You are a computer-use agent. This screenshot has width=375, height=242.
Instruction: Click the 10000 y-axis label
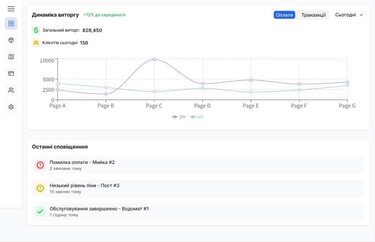click(47, 60)
